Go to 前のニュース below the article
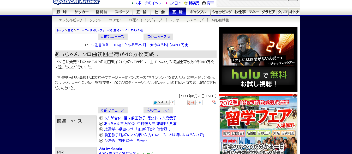 pyautogui.click(x=113, y=110)
